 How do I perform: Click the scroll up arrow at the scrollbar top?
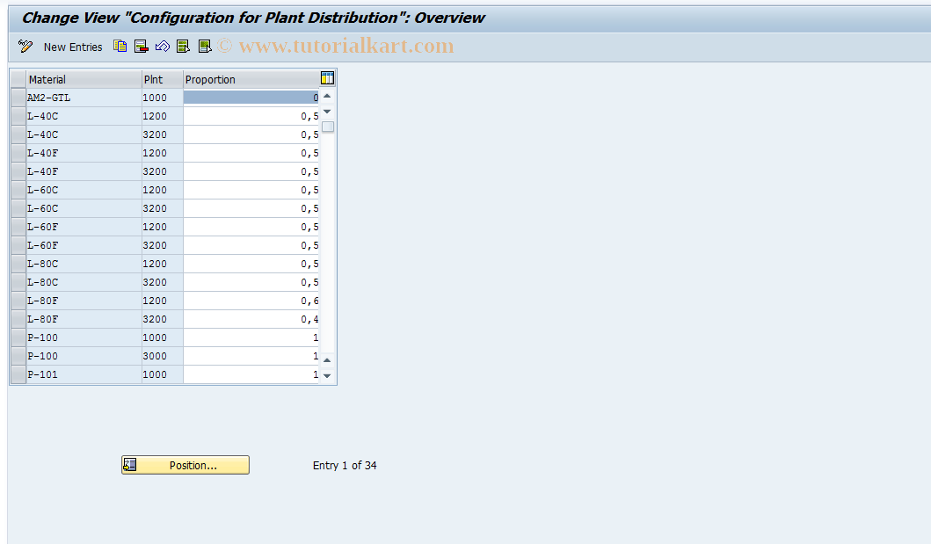tap(327, 96)
